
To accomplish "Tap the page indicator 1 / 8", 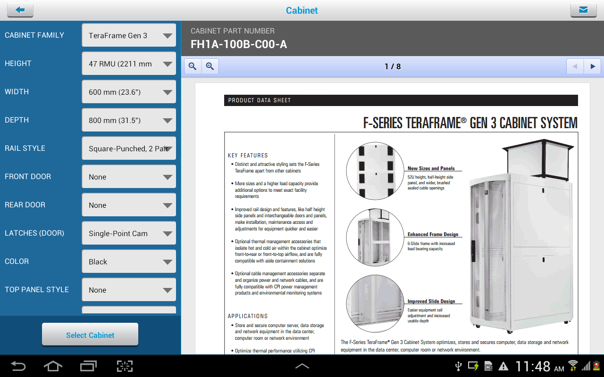I will (393, 66).
